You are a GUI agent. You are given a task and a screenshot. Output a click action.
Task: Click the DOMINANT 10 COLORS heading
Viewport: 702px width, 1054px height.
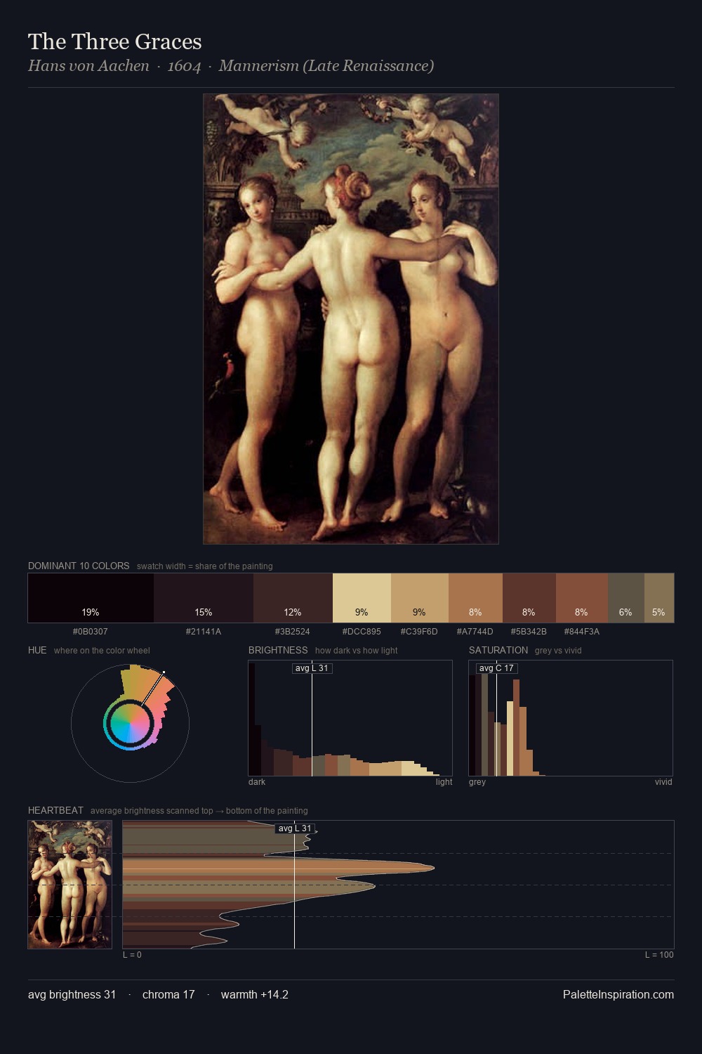click(x=79, y=566)
